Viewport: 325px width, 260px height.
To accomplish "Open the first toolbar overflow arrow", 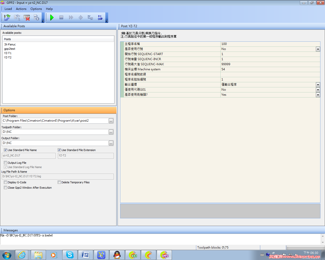I will 43,22.
